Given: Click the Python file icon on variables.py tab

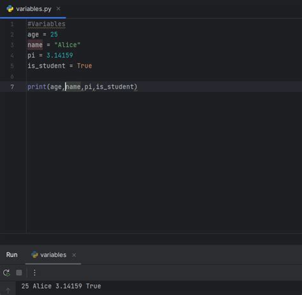Looking at the screenshot, I should pyautogui.click(x=10, y=9).
